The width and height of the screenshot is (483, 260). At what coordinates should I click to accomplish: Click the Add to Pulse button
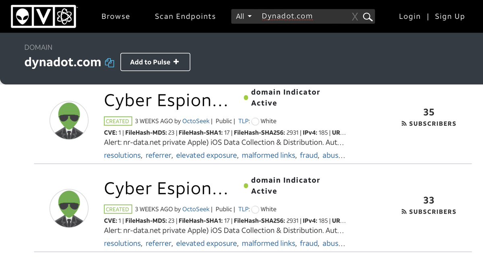coord(155,62)
